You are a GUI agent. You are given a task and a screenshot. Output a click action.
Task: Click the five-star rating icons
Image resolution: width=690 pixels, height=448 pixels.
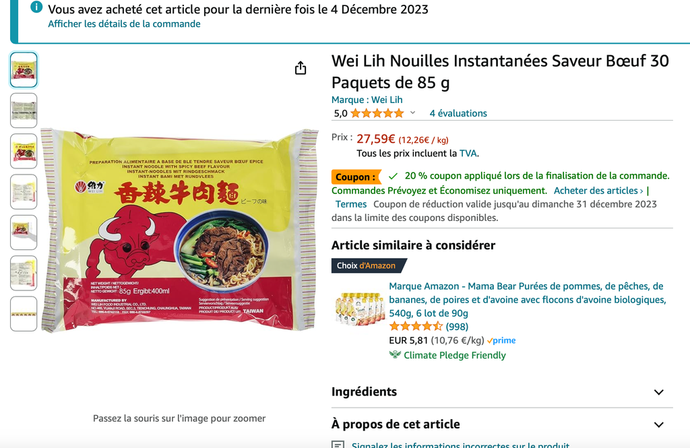click(377, 114)
